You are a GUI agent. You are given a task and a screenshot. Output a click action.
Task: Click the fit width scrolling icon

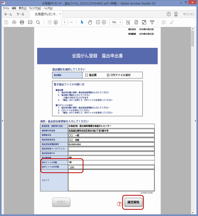click(x=128, y=22)
